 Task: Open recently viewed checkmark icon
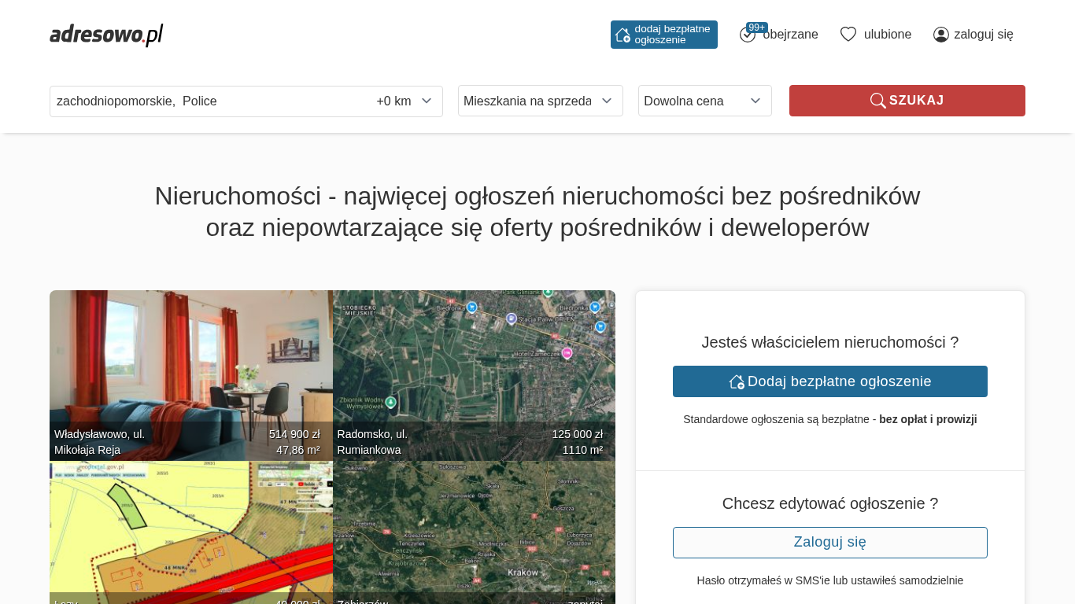747,35
